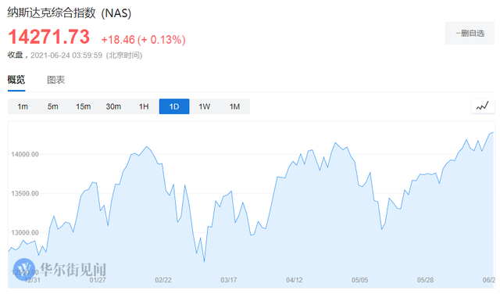Select the 1m interval
Image resolution: width=500 pixels, height=294 pixels.
pos(23,106)
